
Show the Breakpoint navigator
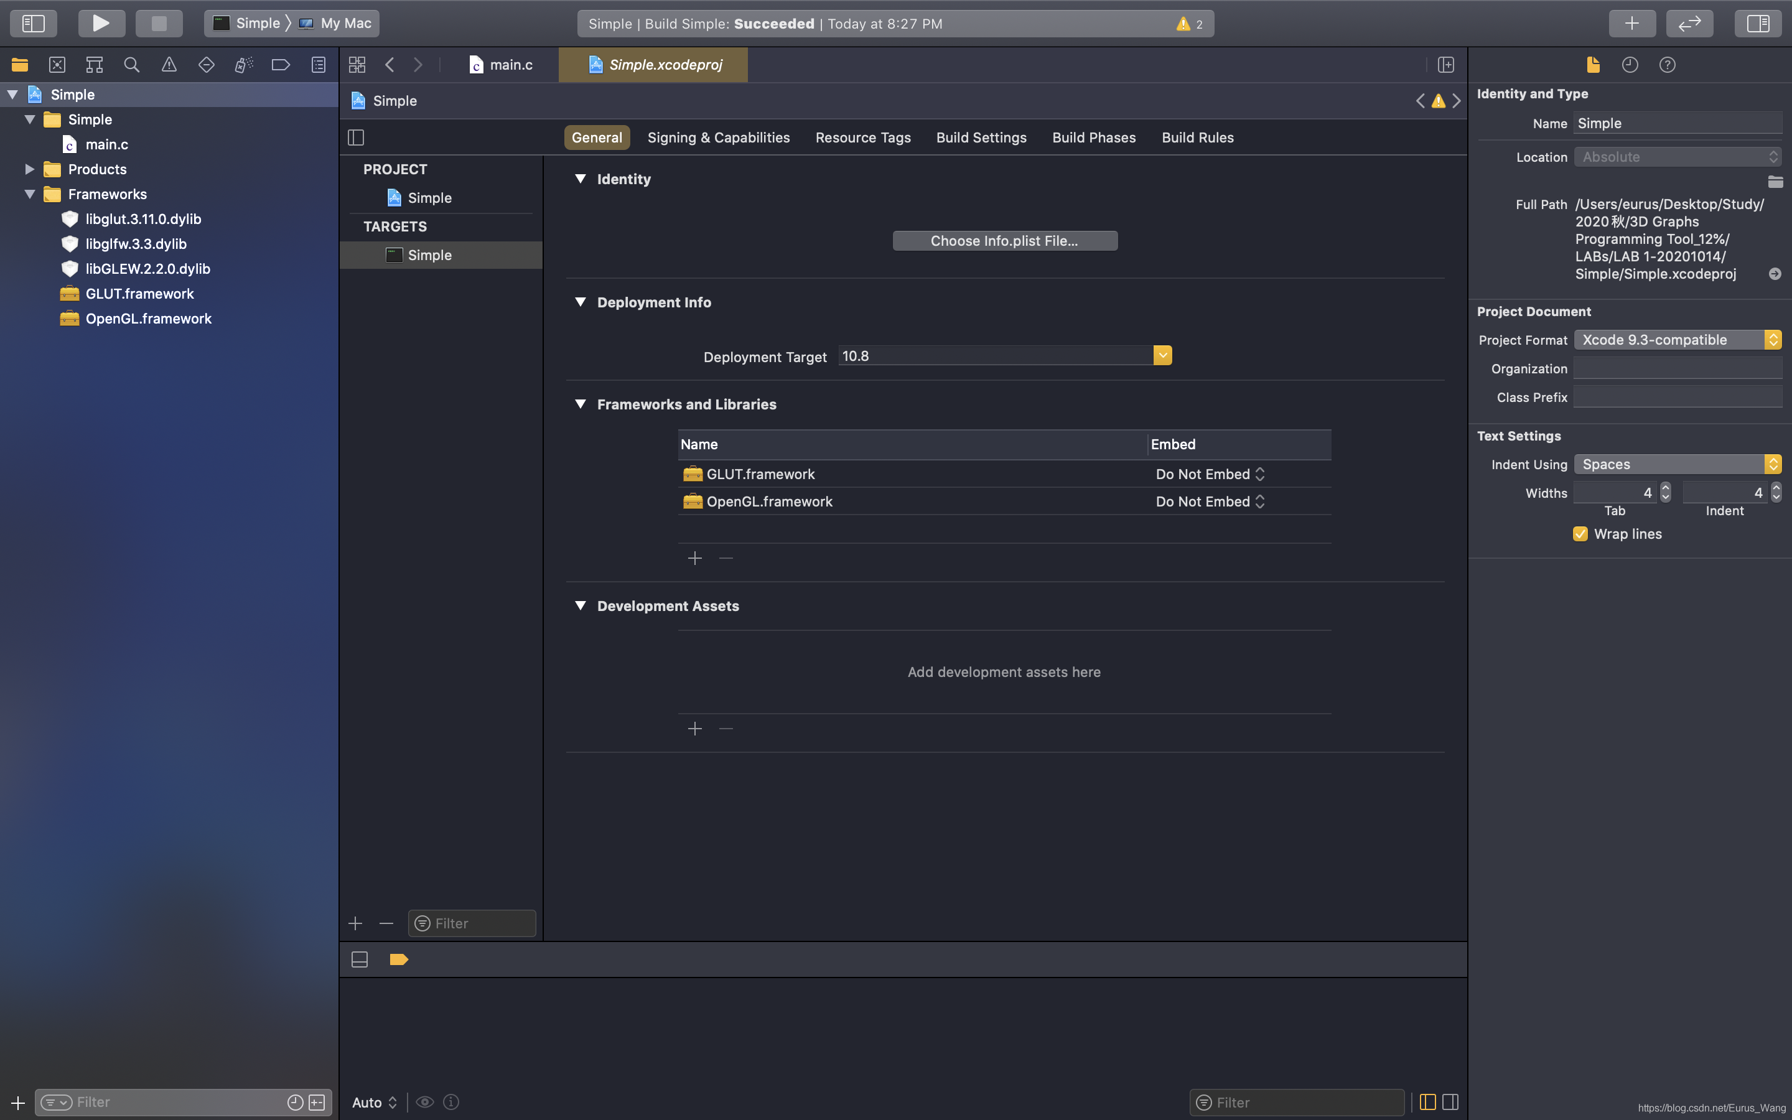tap(281, 65)
